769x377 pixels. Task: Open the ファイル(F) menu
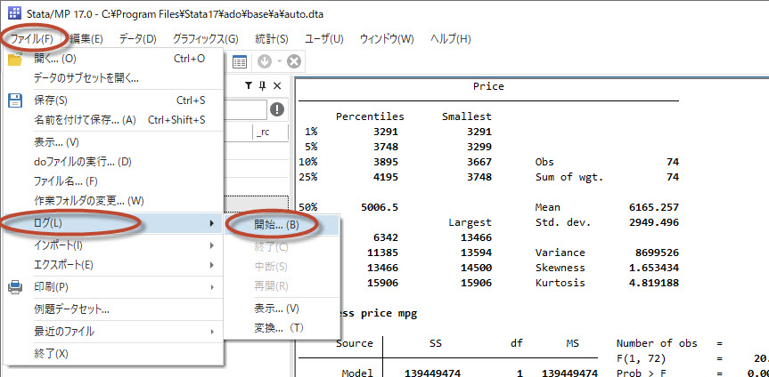(32, 39)
